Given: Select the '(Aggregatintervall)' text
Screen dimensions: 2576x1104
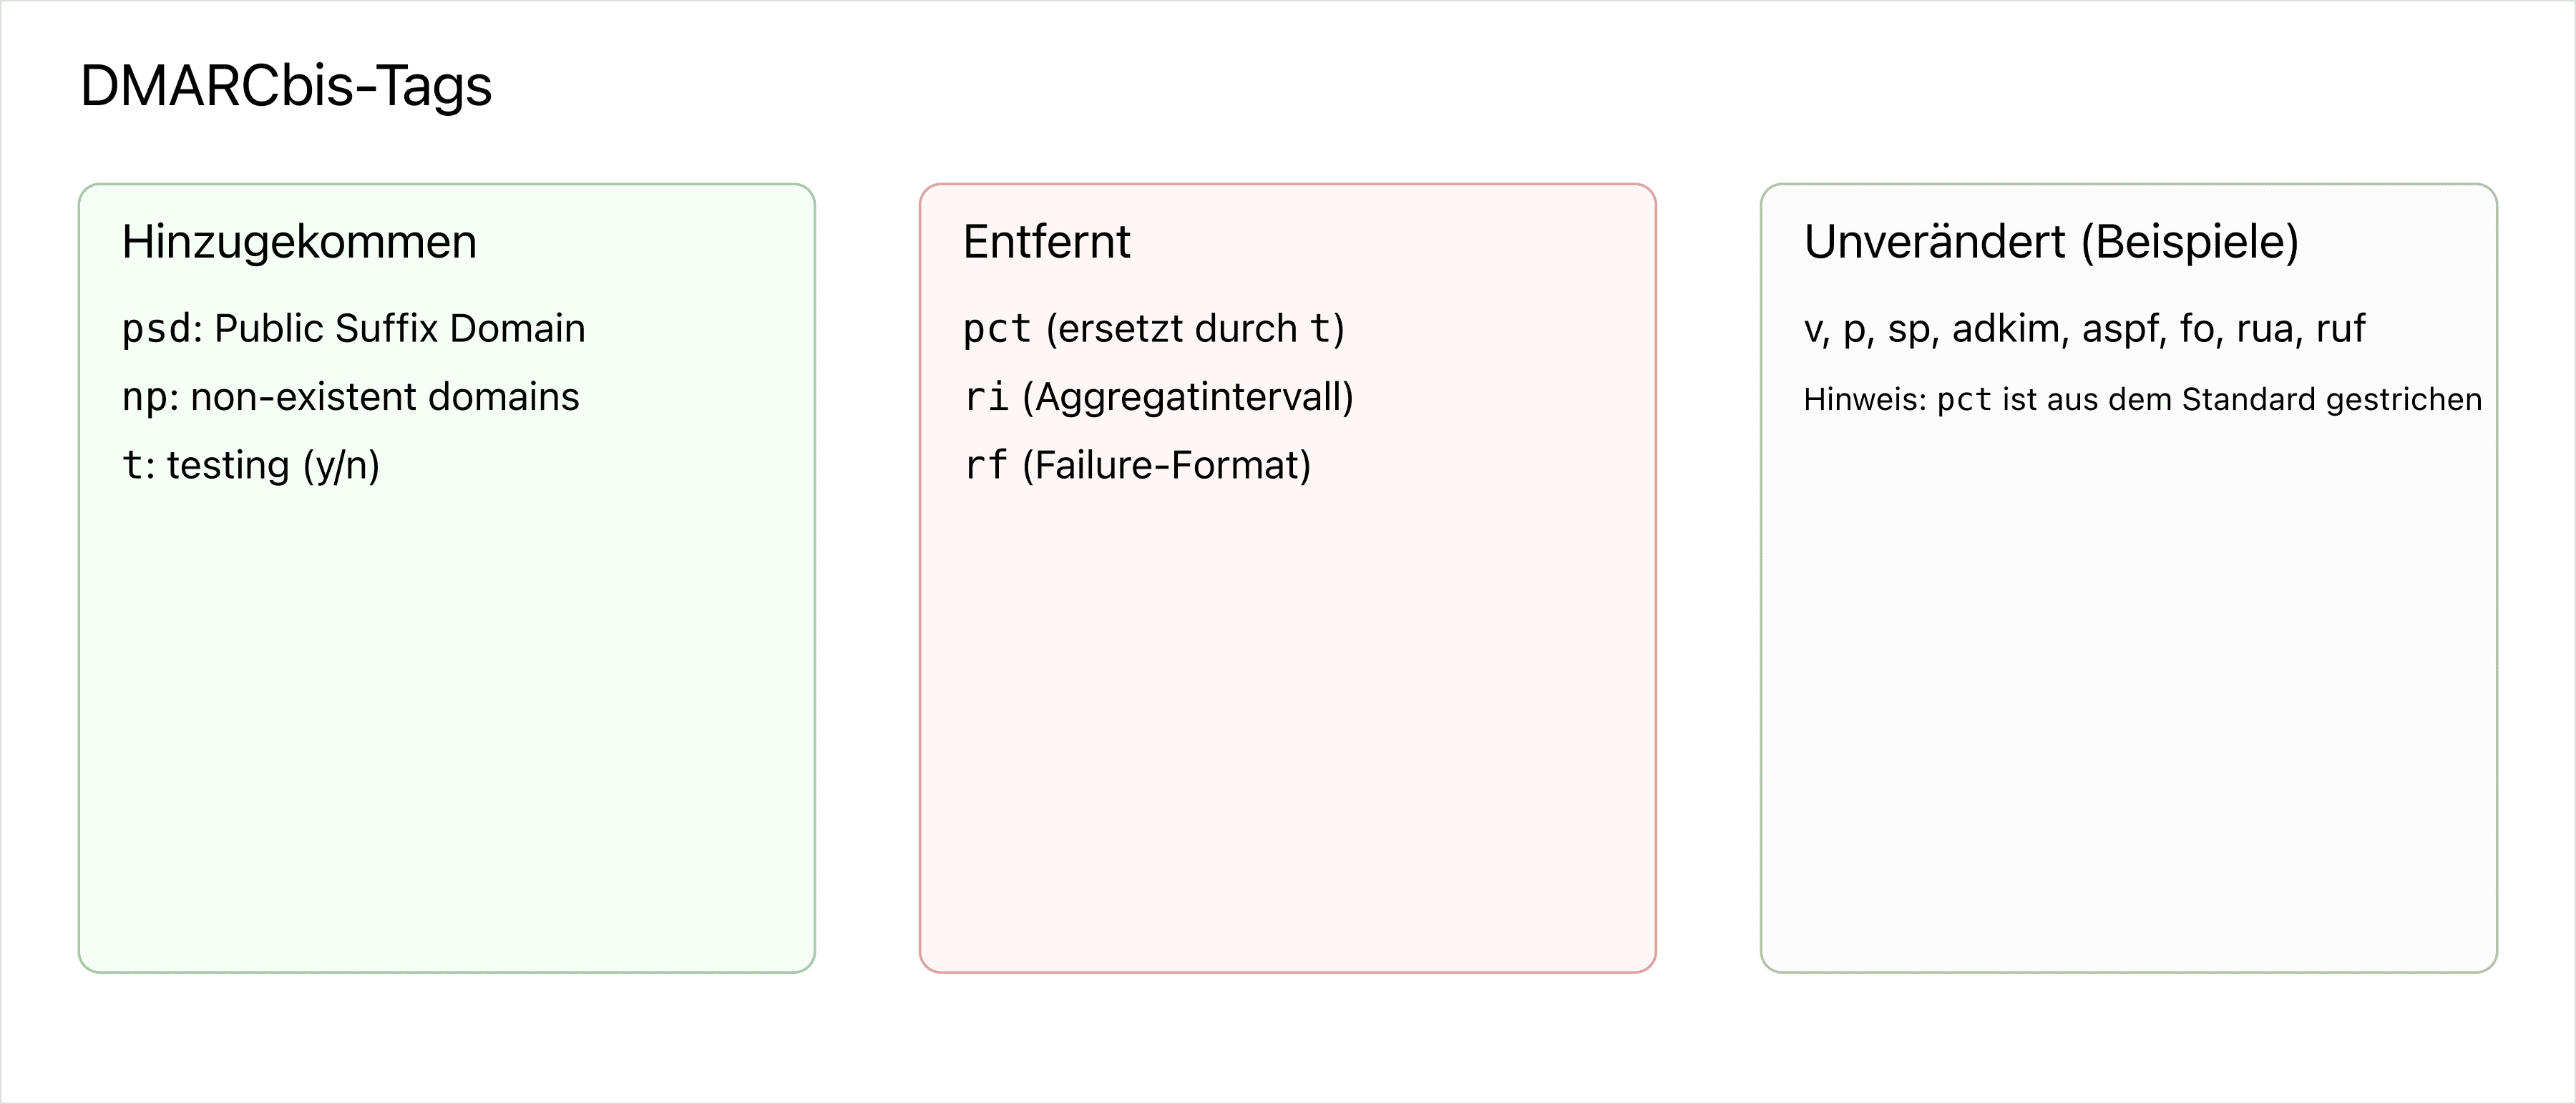Looking at the screenshot, I should pyautogui.click(x=1187, y=397).
